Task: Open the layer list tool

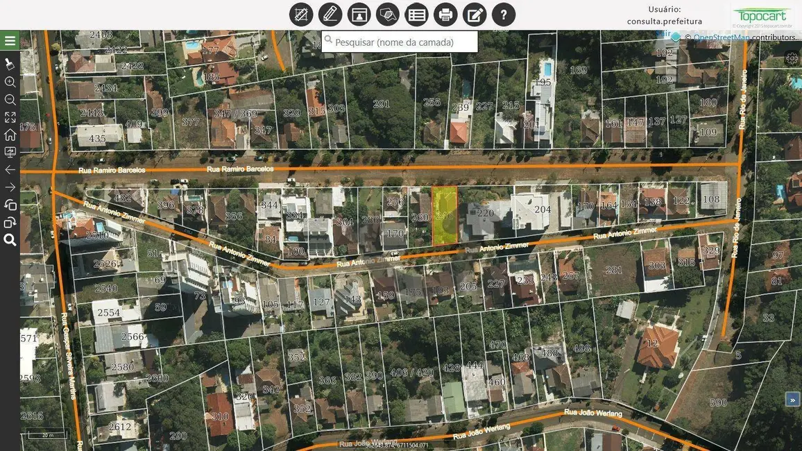Action: click(x=416, y=14)
